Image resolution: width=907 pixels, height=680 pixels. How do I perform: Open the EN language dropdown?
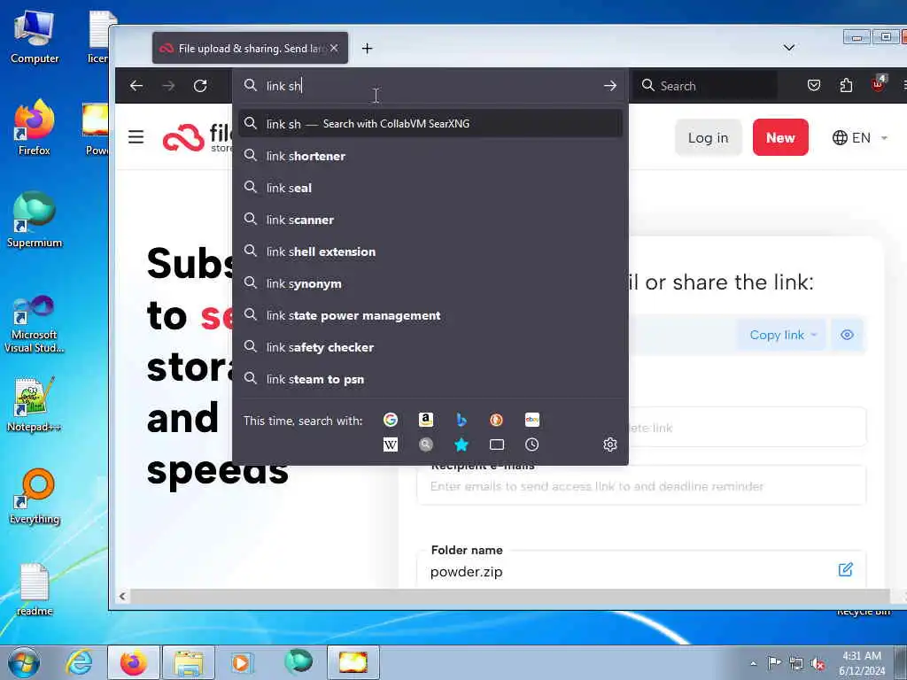pos(859,137)
